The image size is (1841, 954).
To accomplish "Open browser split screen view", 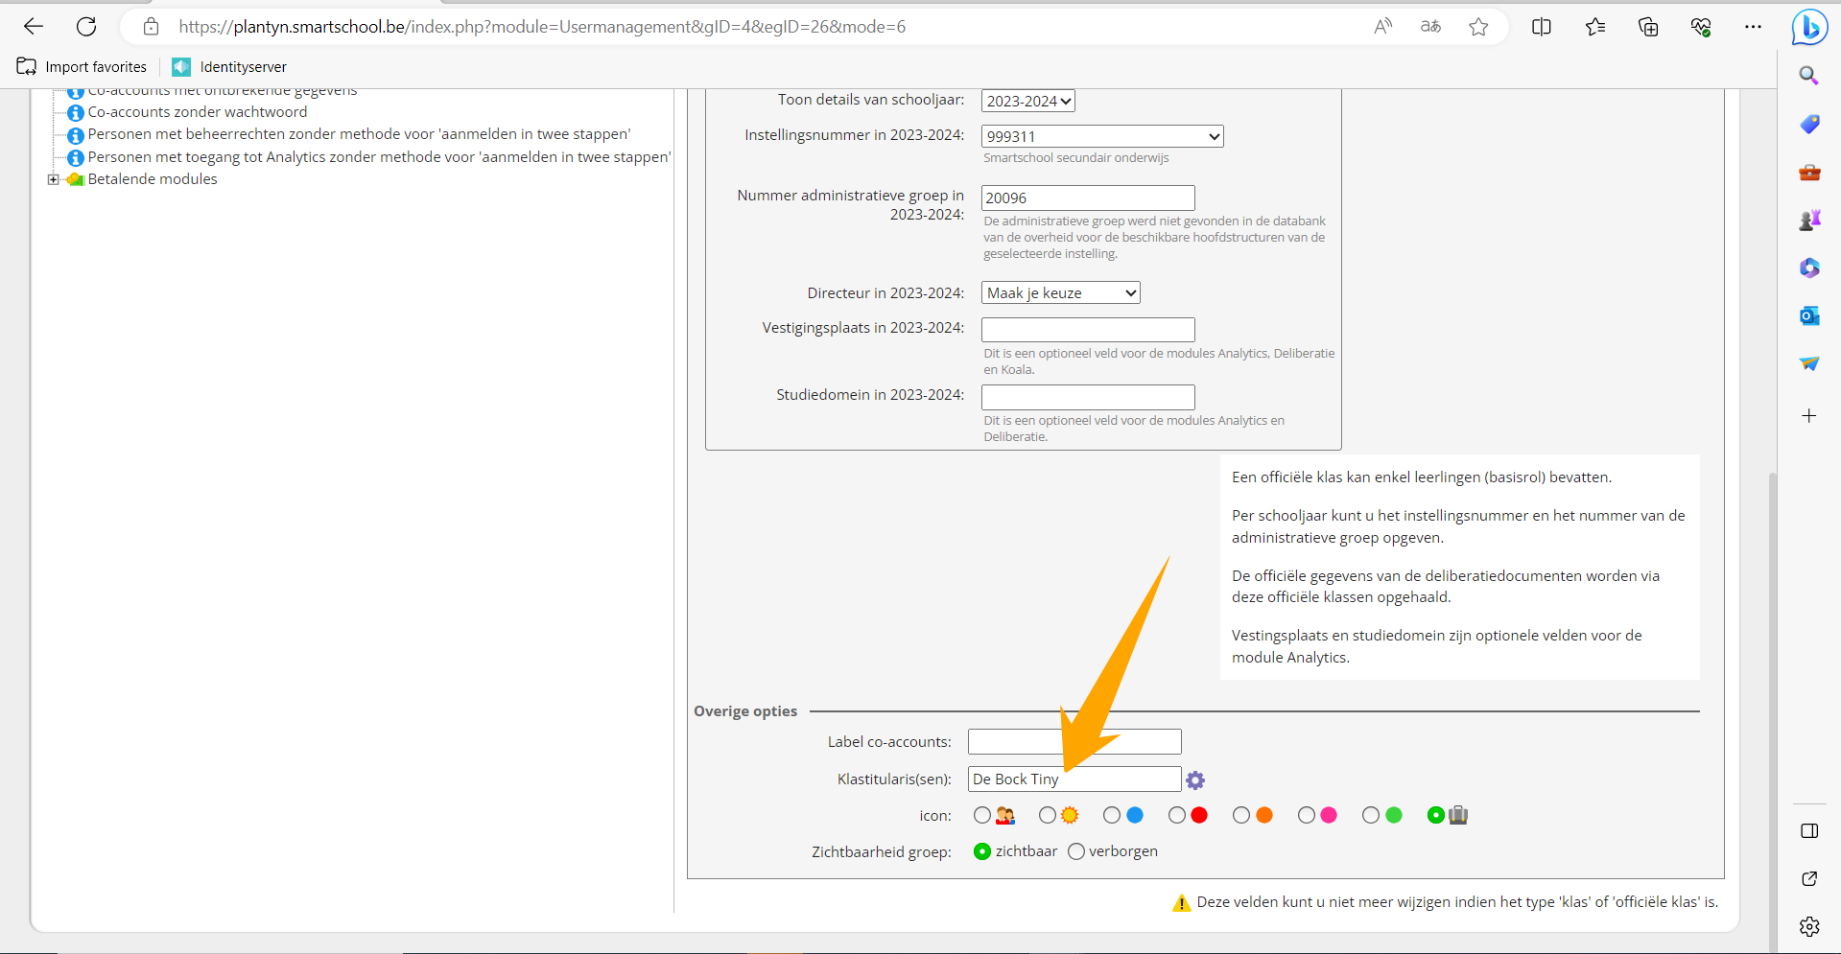I will coord(1542,27).
